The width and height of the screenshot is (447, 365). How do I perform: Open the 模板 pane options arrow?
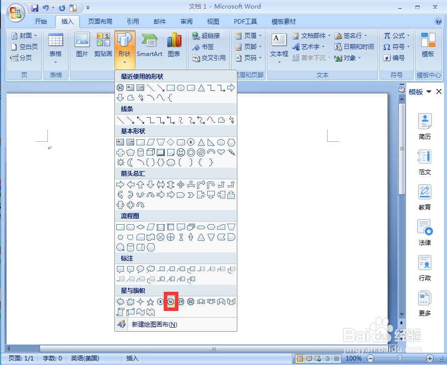[429, 92]
